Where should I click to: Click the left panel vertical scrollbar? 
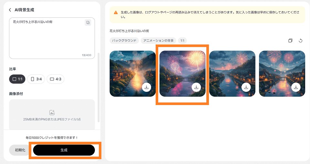tap(98, 87)
